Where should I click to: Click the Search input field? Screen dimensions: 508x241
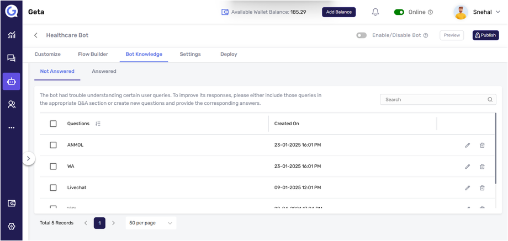(x=433, y=99)
